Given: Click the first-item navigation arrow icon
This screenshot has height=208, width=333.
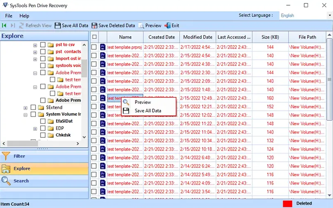Looking at the screenshot, I should [4, 25].
